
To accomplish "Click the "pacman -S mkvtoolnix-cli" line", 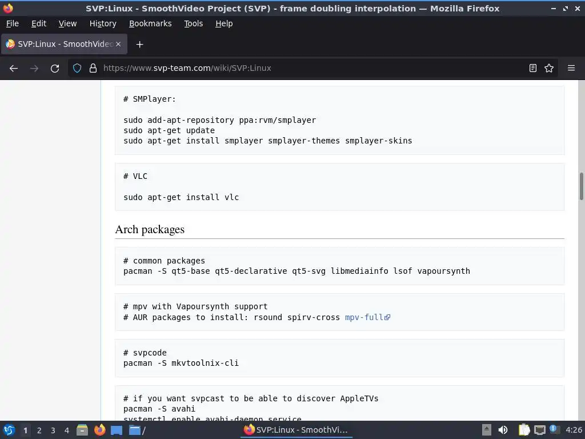I will click(x=181, y=363).
